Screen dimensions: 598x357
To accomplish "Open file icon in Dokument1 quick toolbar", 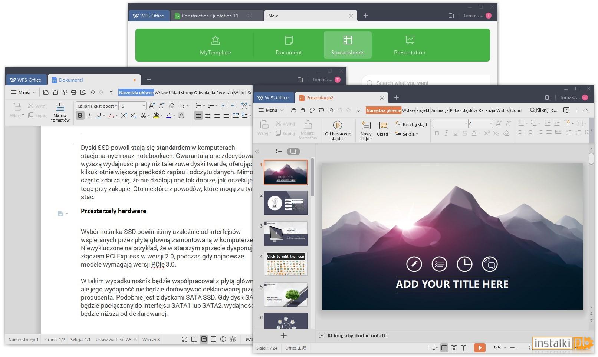I will pyautogui.click(x=46, y=92).
